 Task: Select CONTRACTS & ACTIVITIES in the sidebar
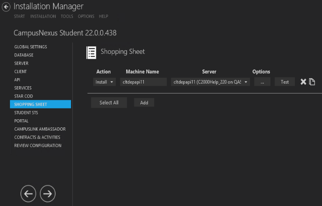pyautogui.click(x=37, y=137)
